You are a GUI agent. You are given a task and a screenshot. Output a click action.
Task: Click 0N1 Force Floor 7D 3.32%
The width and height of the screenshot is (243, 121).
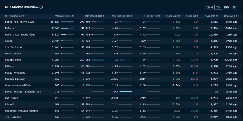click(x=195, y=98)
